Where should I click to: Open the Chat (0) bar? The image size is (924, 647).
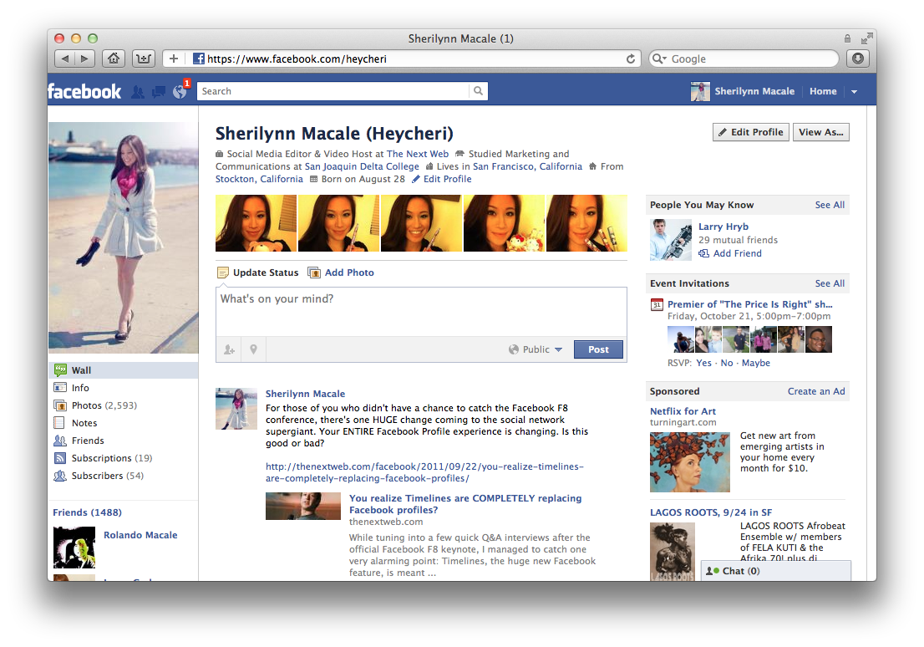point(775,571)
